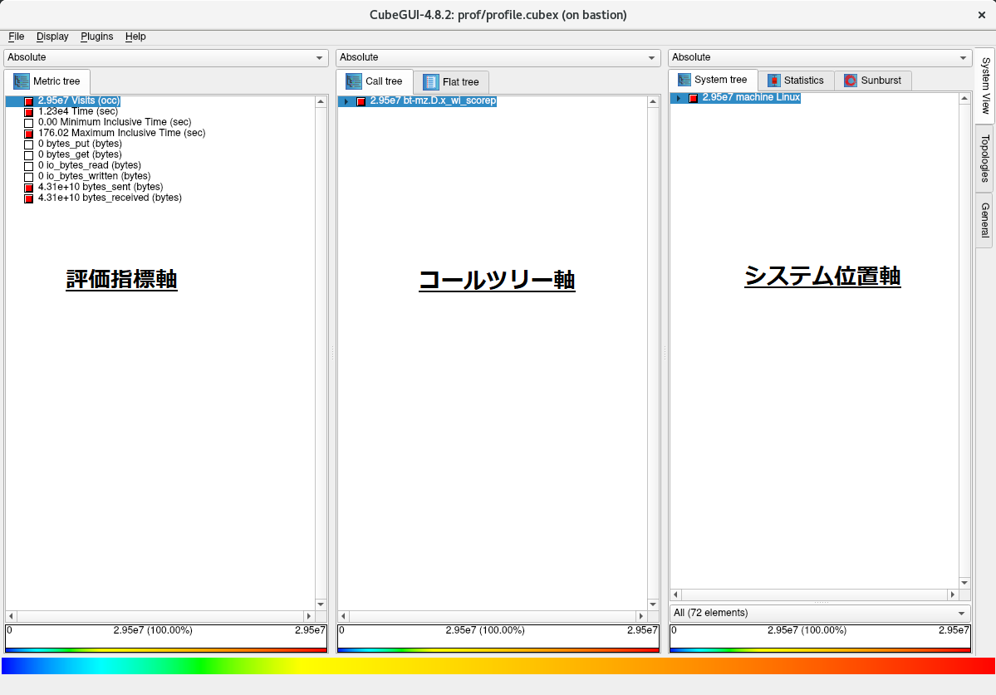Viewport: 996px width, 695px height.
Task: Click the Flat tree tab icon
Action: tap(431, 81)
